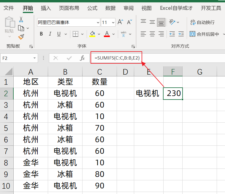
Task: Click inside the formula bar
Action: 158,58
